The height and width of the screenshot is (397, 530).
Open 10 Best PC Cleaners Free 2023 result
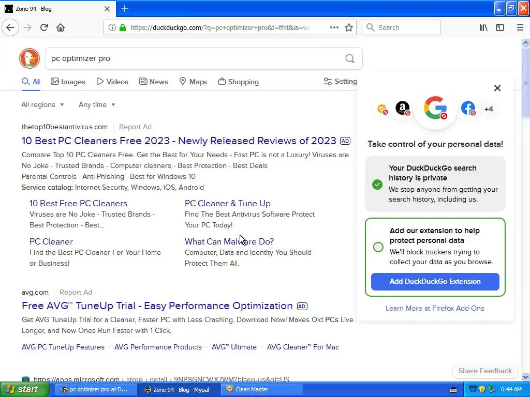(179, 141)
